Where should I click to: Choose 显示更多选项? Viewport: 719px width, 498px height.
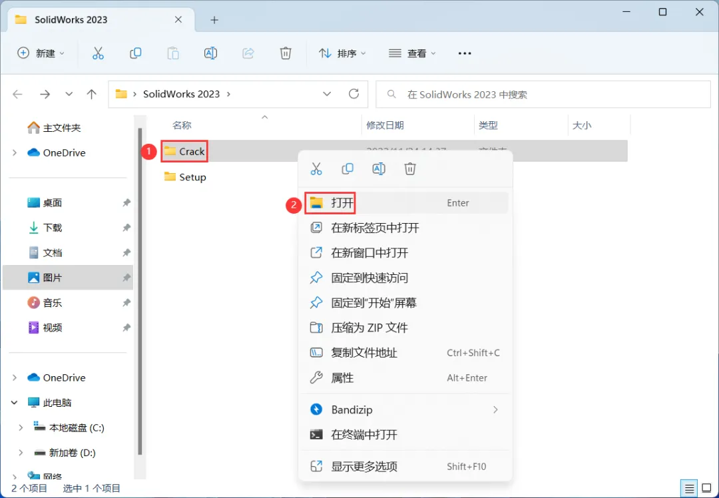pyautogui.click(x=405, y=467)
